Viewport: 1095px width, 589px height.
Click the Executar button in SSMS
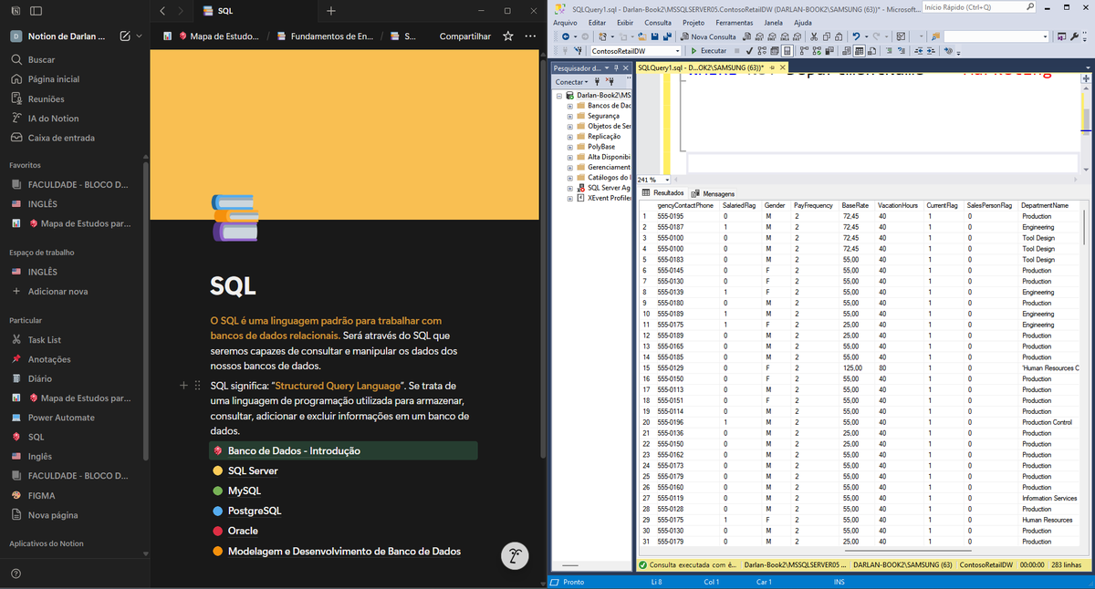coord(707,51)
